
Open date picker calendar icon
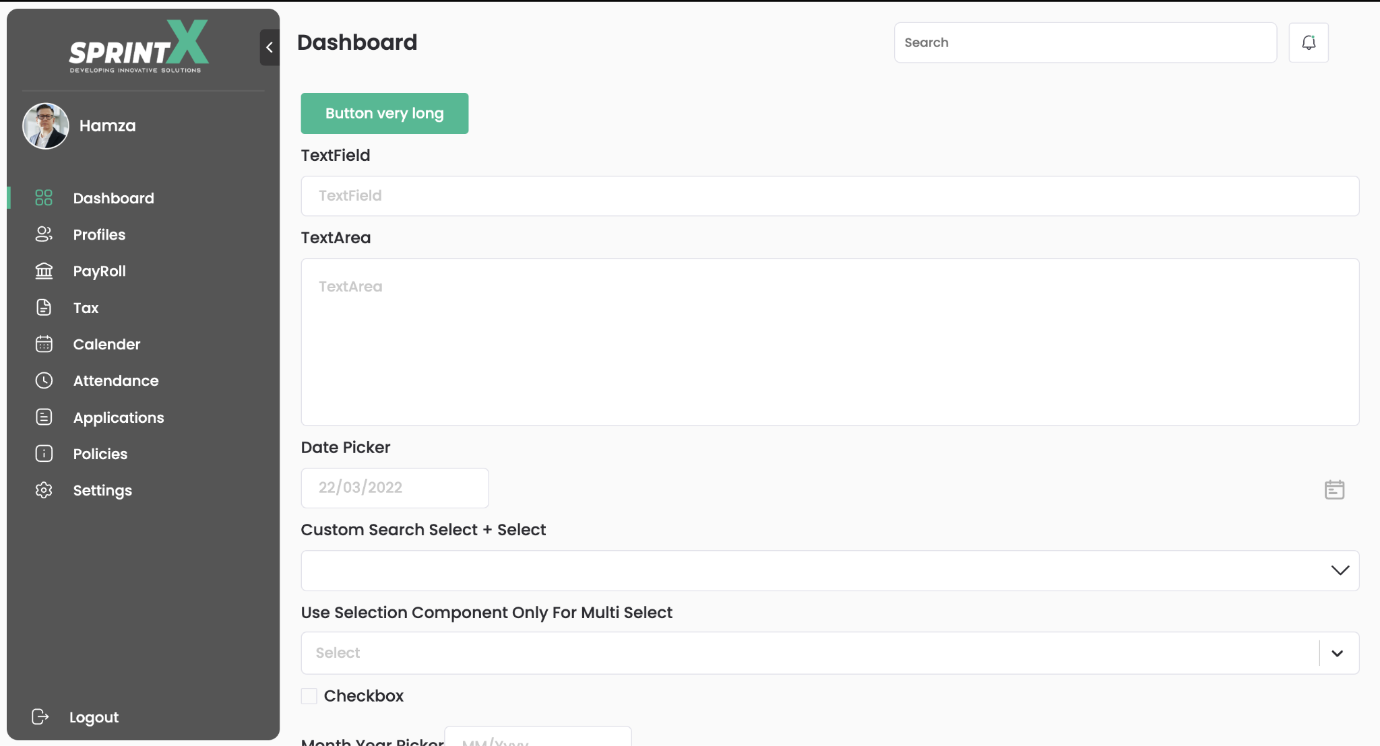(x=1334, y=489)
